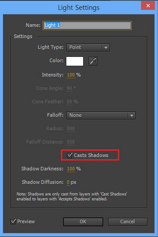Click the OK button

83,222
